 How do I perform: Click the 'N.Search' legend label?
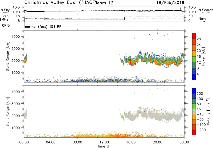(206, 10)
